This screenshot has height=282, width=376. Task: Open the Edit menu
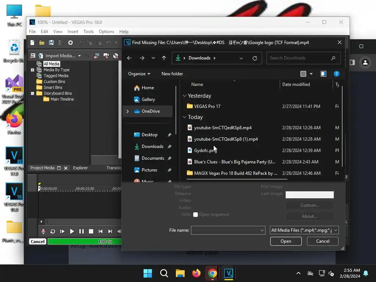44,32
